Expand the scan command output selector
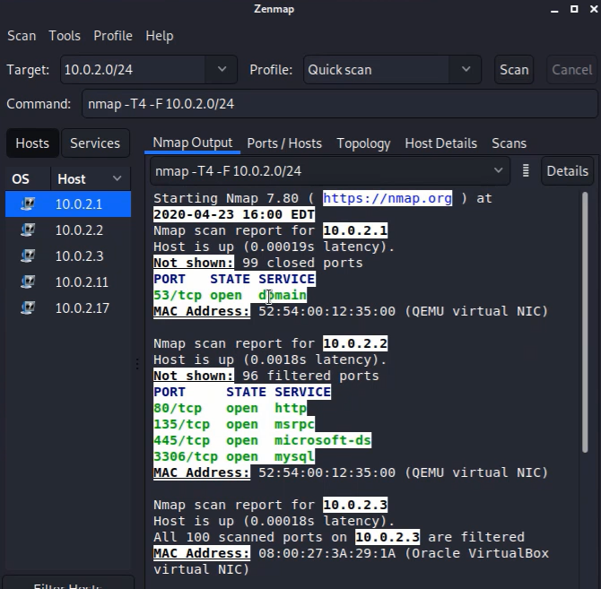Image resolution: width=601 pixels, height=589 pixels. [498, 170]
